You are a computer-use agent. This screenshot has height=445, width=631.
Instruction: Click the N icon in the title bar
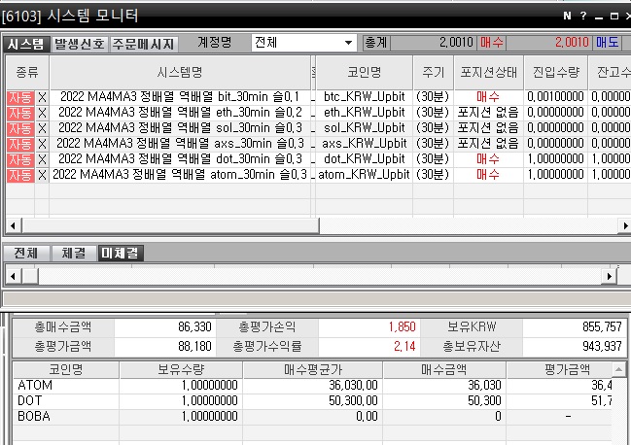tap(567, 16)
